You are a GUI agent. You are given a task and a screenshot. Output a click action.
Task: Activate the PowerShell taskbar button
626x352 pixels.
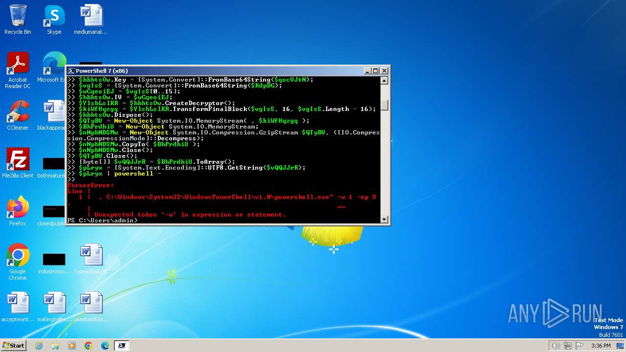point(122,346)
